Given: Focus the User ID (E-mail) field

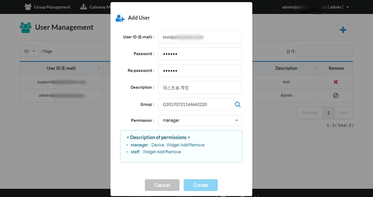Looking at the screenshot, I should pos(200,37).
